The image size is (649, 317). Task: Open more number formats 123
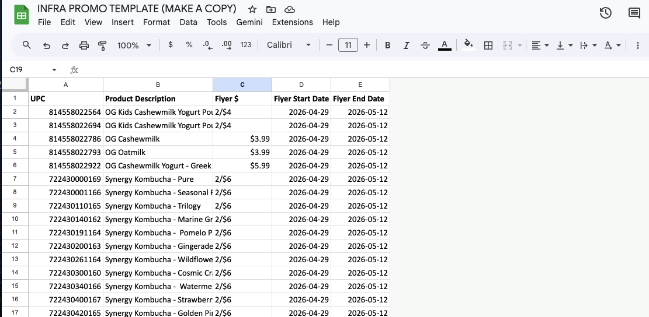[246, 45]
